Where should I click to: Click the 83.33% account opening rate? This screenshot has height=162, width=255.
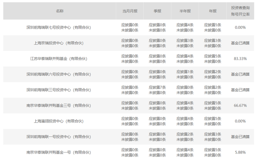tap(240, 59)
